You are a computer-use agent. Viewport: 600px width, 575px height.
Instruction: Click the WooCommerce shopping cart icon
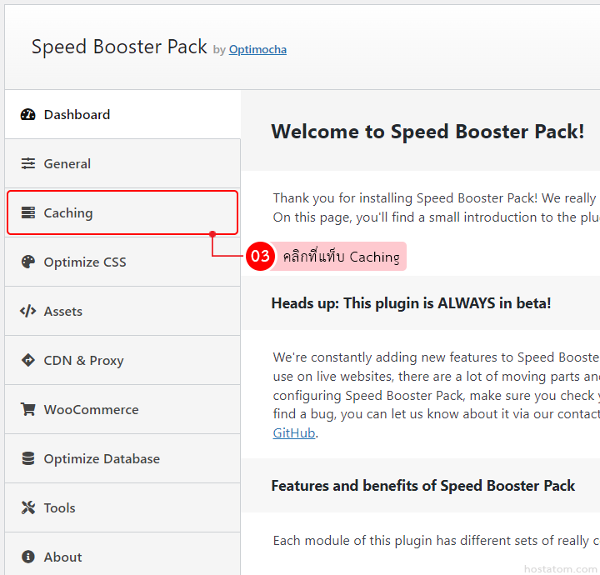[x=28, y=410]
